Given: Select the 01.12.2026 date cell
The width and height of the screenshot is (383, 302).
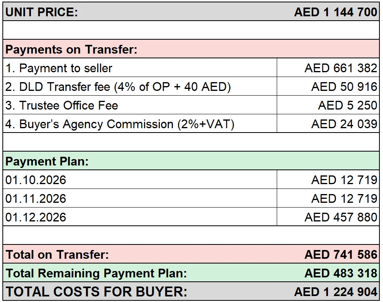Looking at the screenshot, I should click(140, 217).
